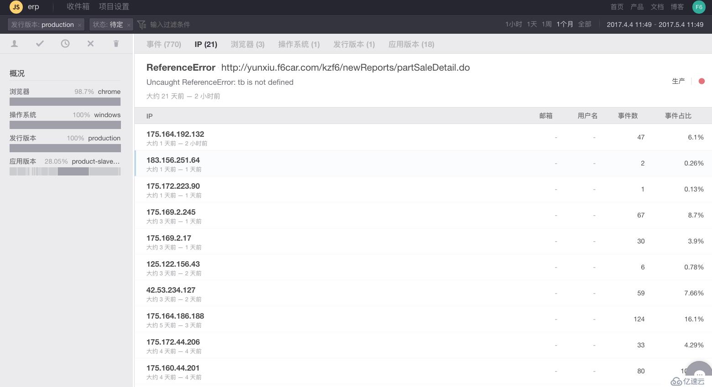The width and height of the screenshot is (712, 387).
Task: Select IP row 175.164.186.188
Action: pyautogui.click(x=423, y=319)
